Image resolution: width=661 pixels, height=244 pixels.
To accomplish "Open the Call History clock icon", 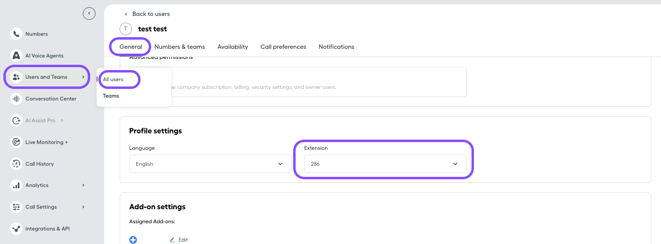I will click(16, 164).
